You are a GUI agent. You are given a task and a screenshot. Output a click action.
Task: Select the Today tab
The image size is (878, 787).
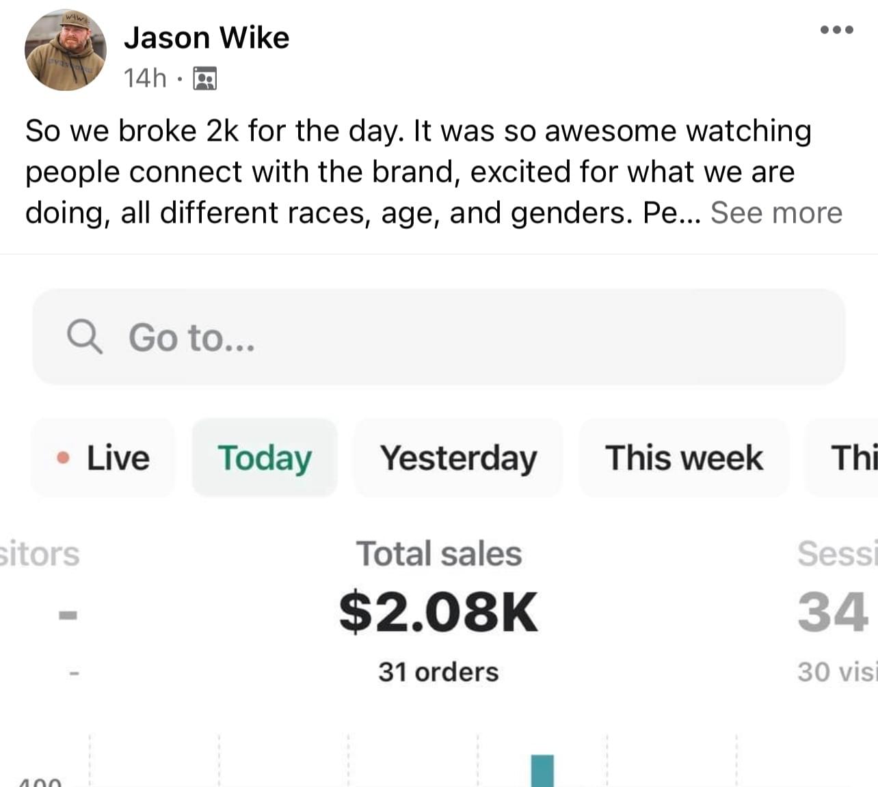(x=265, y=458)
